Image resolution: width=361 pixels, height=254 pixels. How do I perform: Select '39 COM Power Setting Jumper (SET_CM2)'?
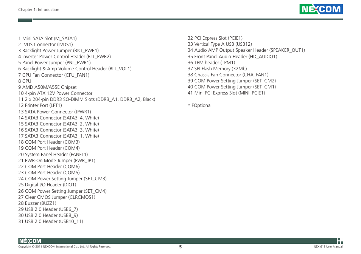(x=232, y=81)
